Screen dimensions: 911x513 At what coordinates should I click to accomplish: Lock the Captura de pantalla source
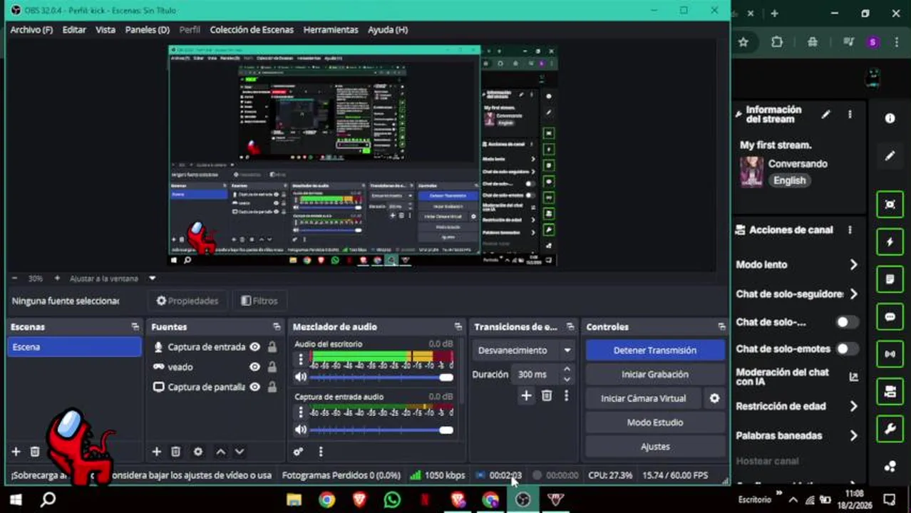pos(272,387)
